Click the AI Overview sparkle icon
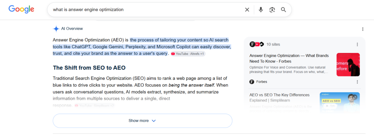 point(56,29)
